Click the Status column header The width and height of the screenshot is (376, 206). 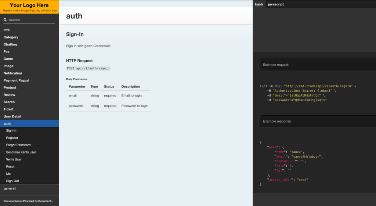point(109,87)
